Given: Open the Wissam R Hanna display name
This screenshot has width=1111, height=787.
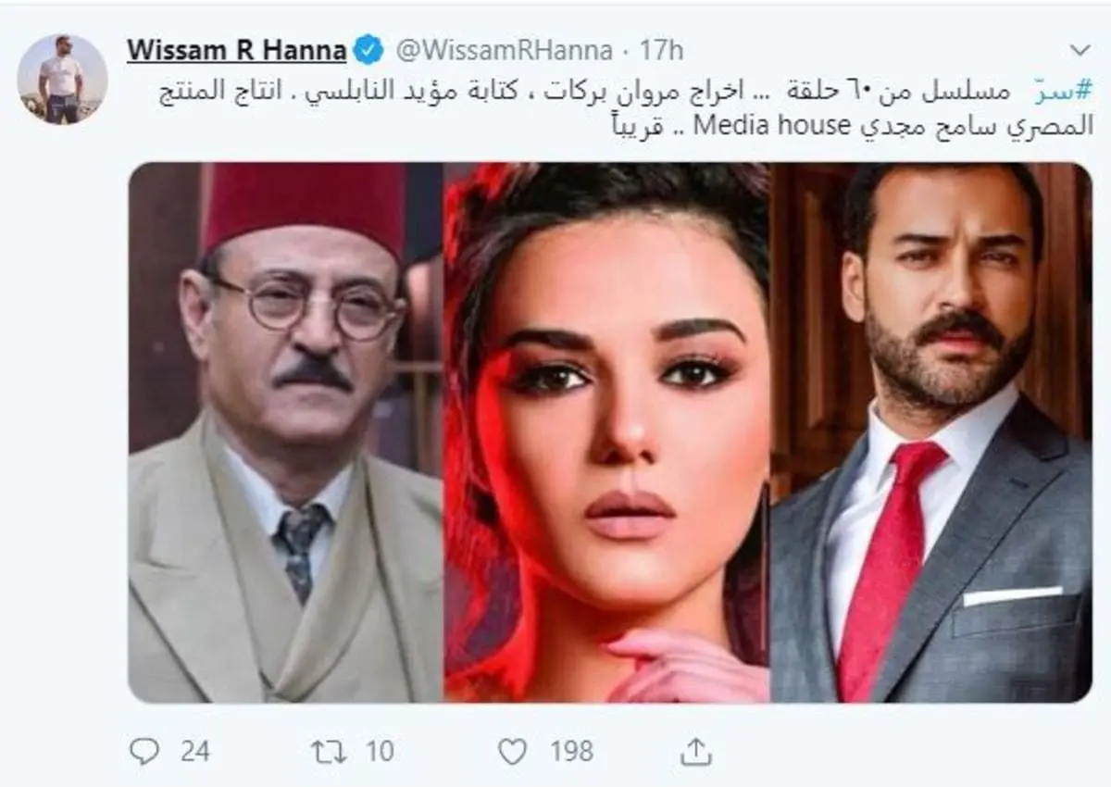Looking at the screenshot, I should click(x=236, y=51).
